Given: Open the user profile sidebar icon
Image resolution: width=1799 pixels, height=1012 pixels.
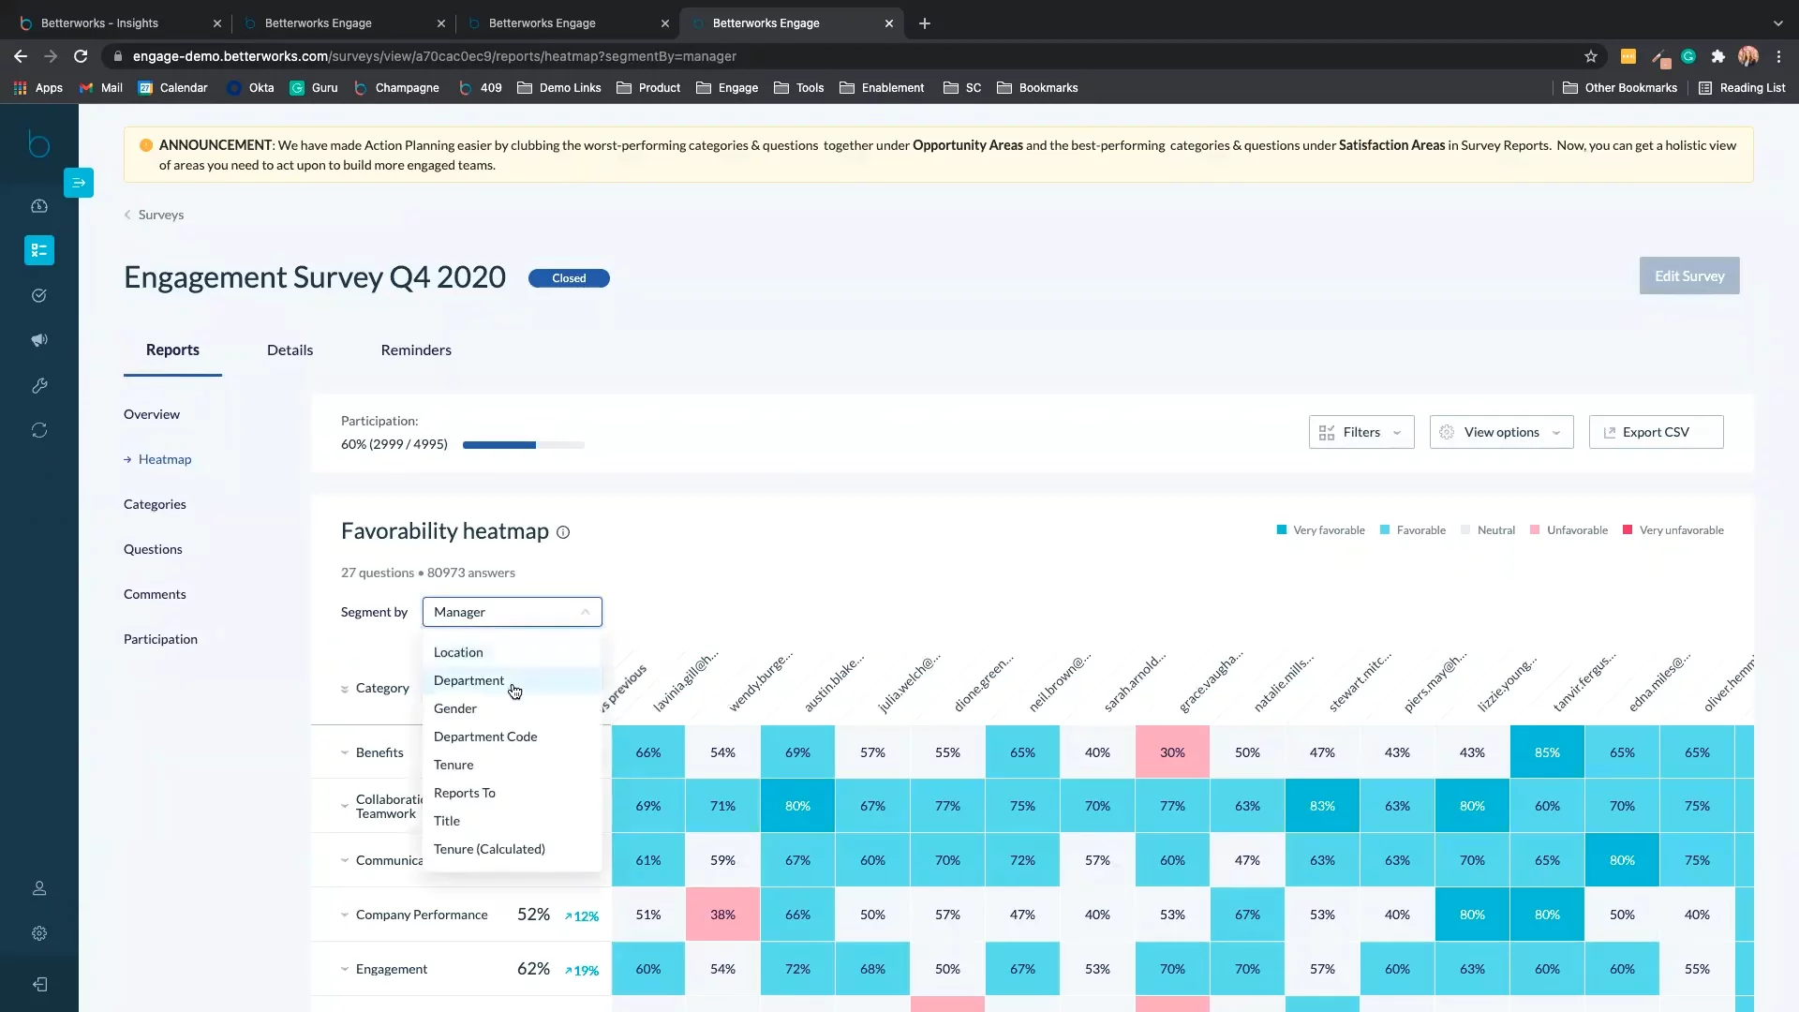Looking at the screenshot, I should 39,888.
